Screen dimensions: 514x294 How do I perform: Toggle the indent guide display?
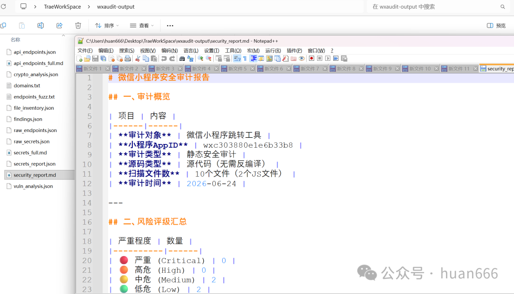[x=254, y=58]
